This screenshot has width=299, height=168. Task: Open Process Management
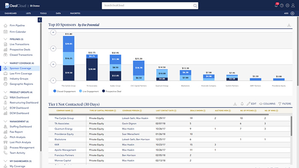click(x=22, y=148)
